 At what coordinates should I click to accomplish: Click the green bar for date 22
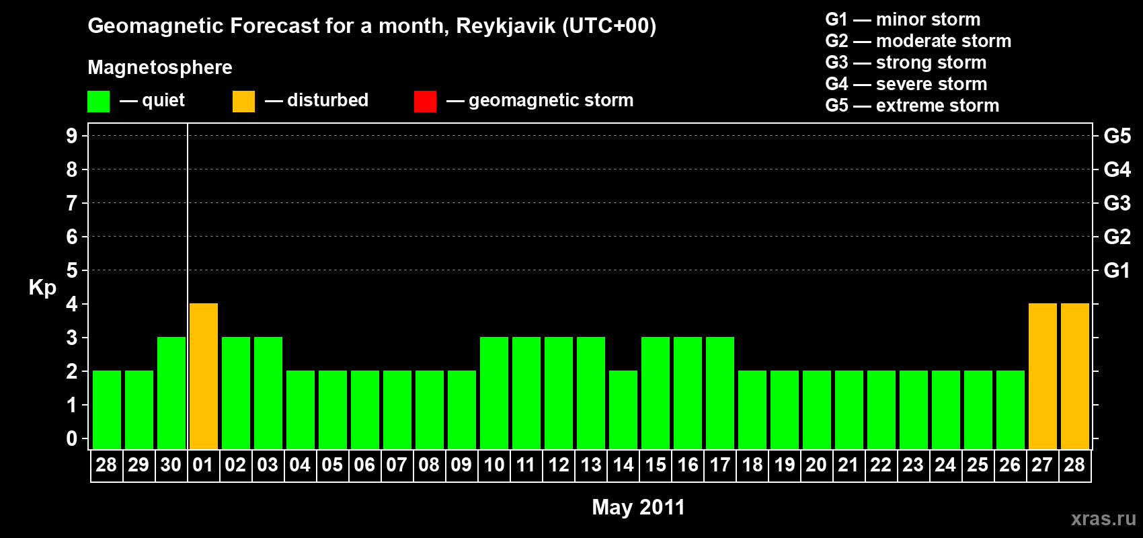pyautogui.click(x=881, y=410)
